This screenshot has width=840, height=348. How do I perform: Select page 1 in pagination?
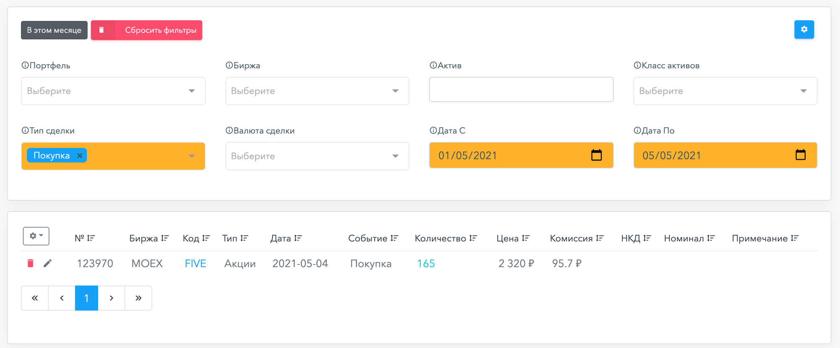87,298
